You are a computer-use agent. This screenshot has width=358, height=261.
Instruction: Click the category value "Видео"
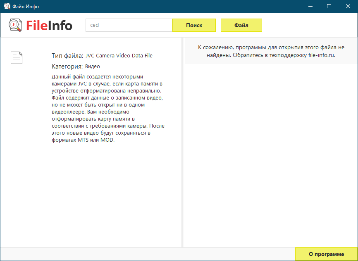click(93, 66)
